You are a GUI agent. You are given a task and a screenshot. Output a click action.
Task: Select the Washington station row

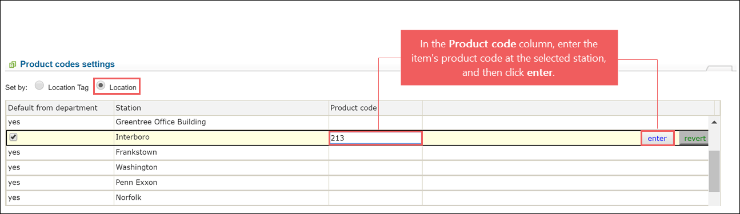[x=357, y=167]
